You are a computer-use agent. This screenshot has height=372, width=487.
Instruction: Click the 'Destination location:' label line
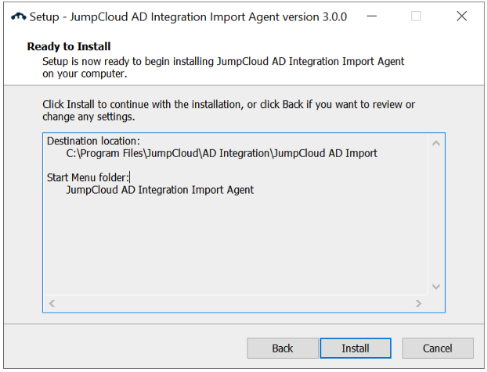coord(93,141)
